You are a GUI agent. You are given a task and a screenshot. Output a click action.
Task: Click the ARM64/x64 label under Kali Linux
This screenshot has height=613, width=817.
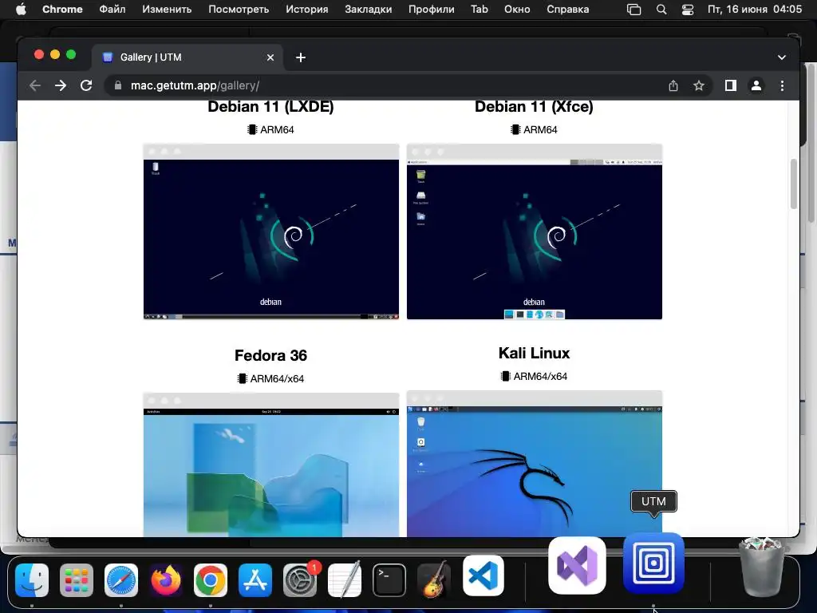(534, 376)
